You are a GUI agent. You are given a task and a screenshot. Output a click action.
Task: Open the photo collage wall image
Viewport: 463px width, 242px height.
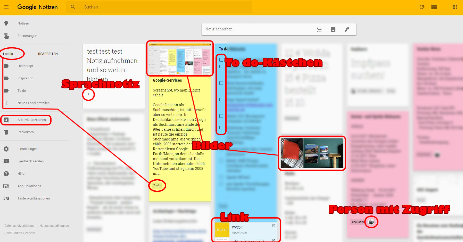coord(323,153)
